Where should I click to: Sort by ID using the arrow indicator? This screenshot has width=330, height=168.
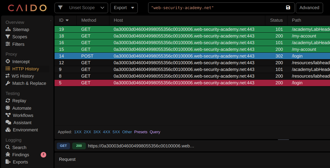[x=67, y=20]
